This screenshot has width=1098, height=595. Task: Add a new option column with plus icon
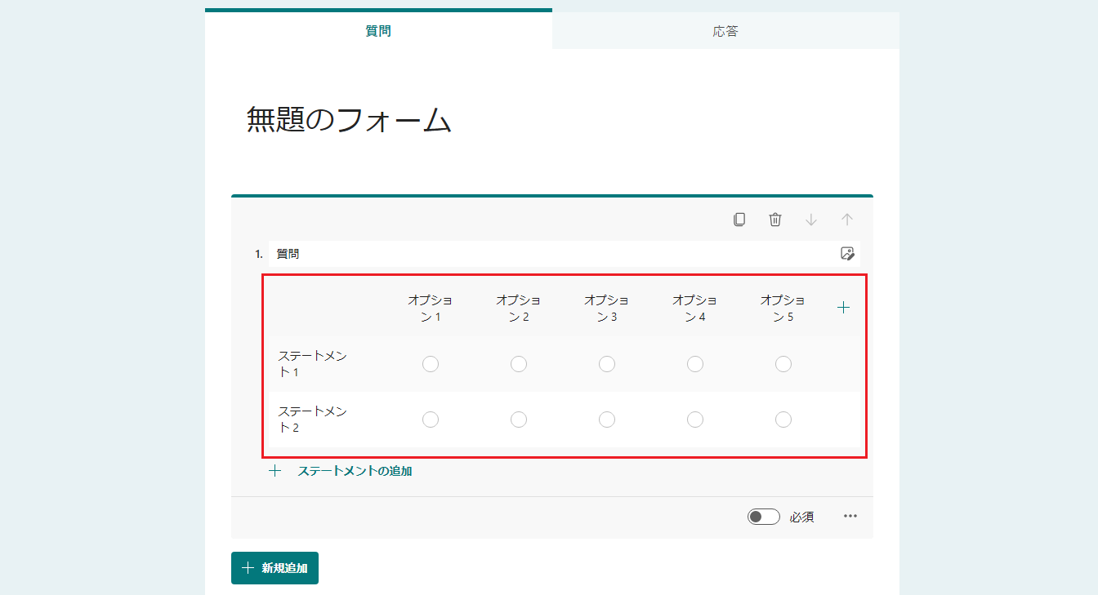tap(844, 308)
